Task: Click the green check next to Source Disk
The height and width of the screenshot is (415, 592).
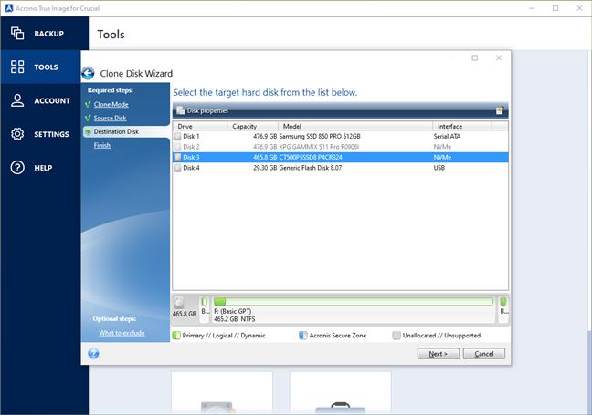Action: pyautogui.click(x=88, y=118)
